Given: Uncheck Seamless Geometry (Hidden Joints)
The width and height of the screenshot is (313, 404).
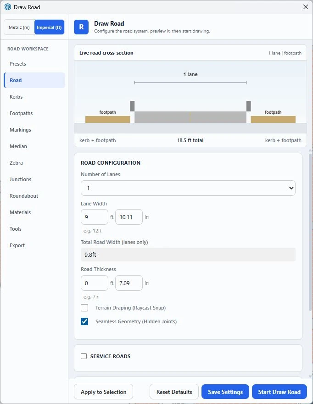Looking at the screenshot, I should coord(84,321).
